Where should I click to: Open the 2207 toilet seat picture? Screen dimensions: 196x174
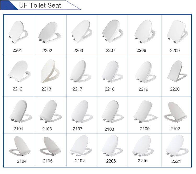click(112, 31)
